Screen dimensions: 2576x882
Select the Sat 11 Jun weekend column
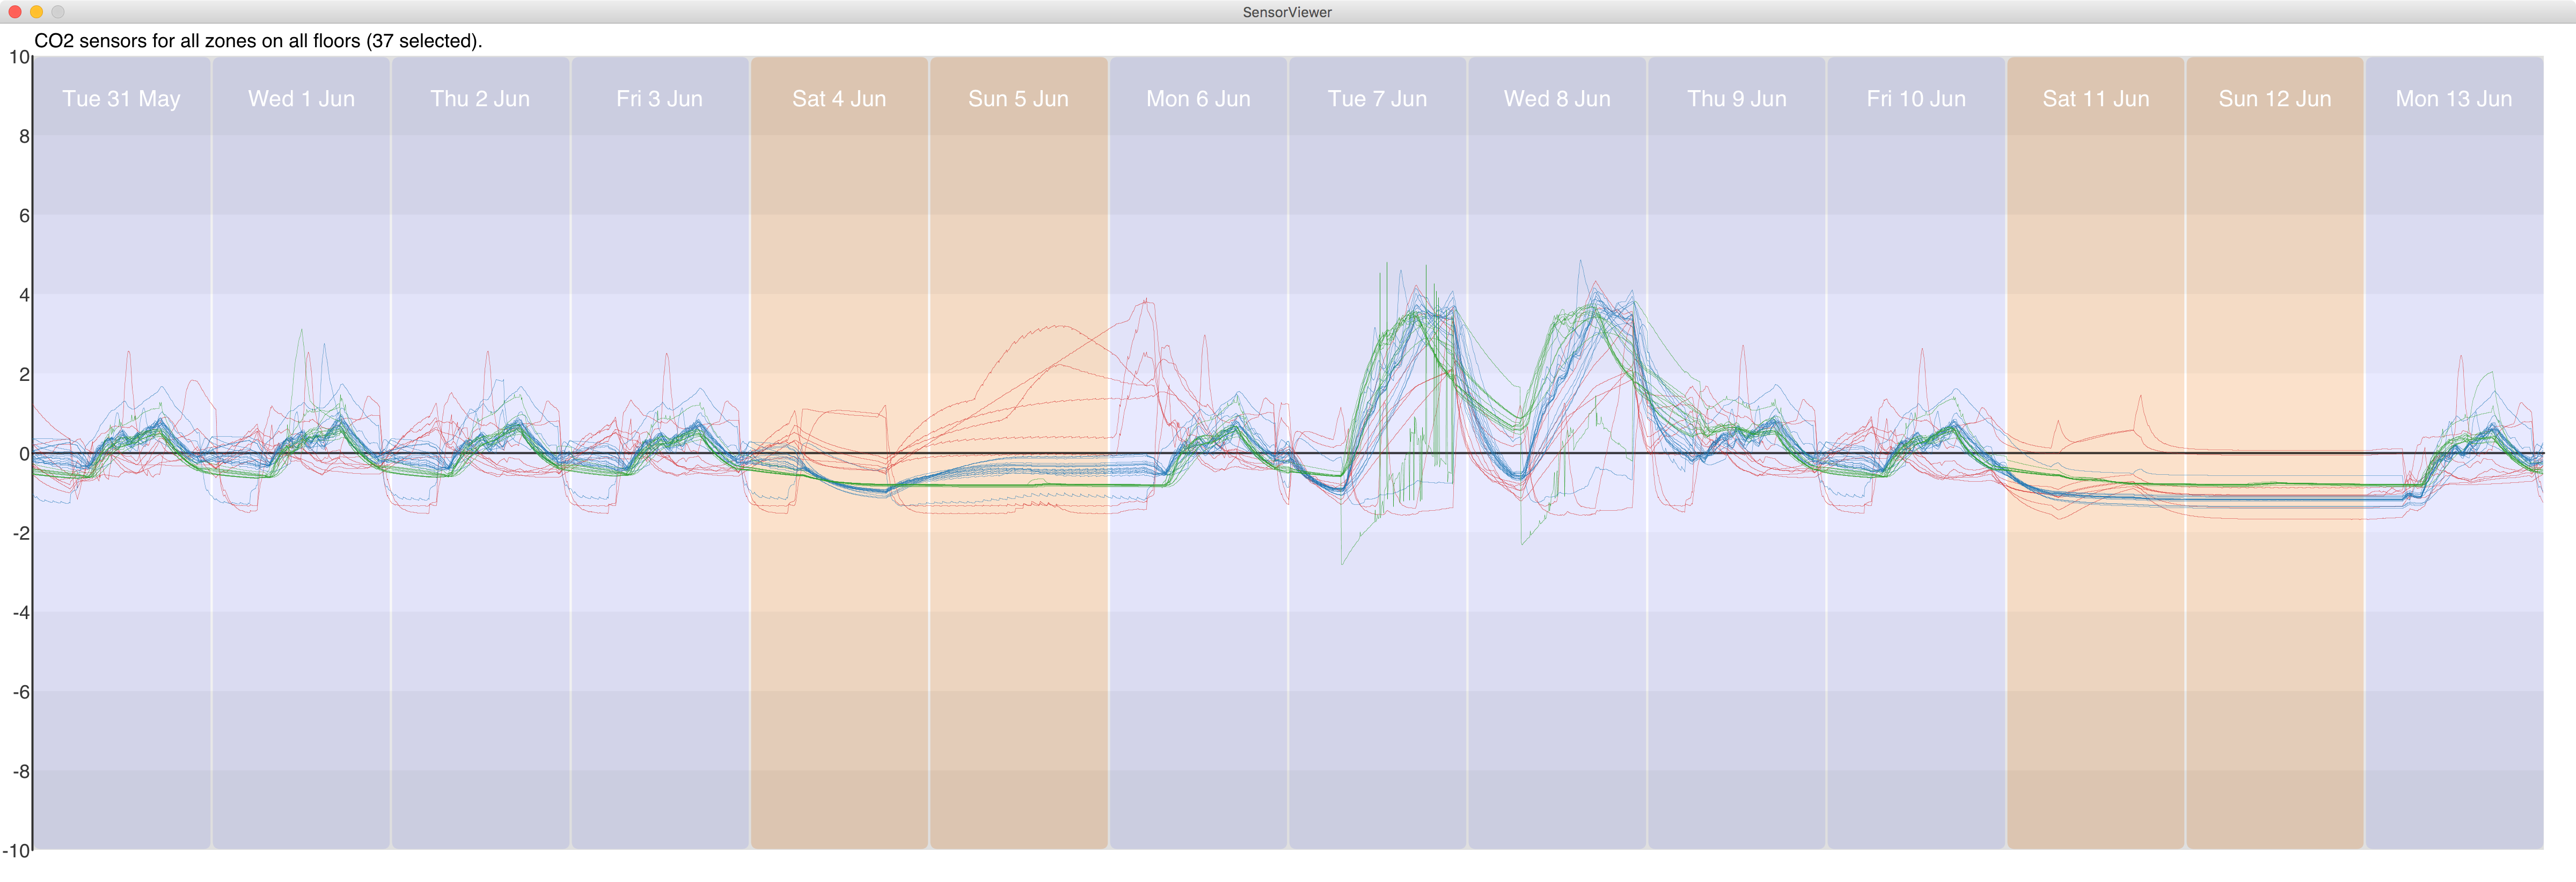click(2095, 452)
